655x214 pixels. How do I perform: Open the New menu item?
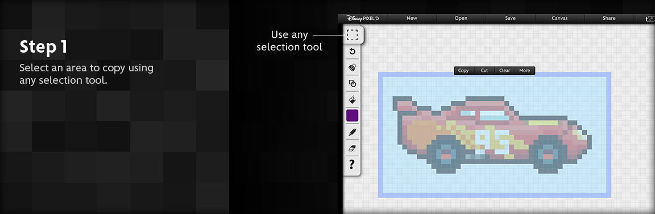pos(412,18)
